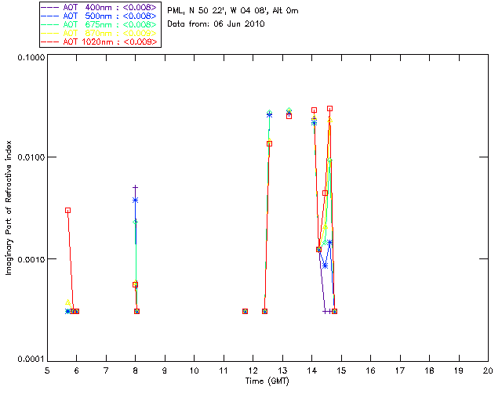
Task: Click x-axis tick label '12'
Action: pyautogui.click(x=253, y=370)
